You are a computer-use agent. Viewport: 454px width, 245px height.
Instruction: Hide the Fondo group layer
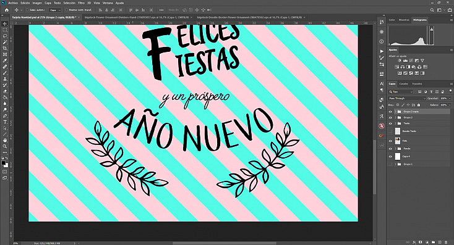[x=390, y=149]
